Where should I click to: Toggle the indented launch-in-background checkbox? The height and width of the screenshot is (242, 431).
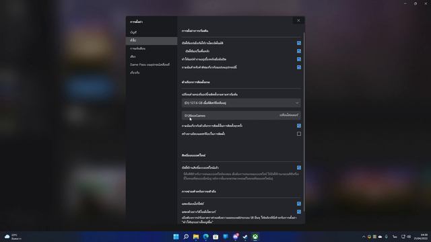(x=299, y=51)
